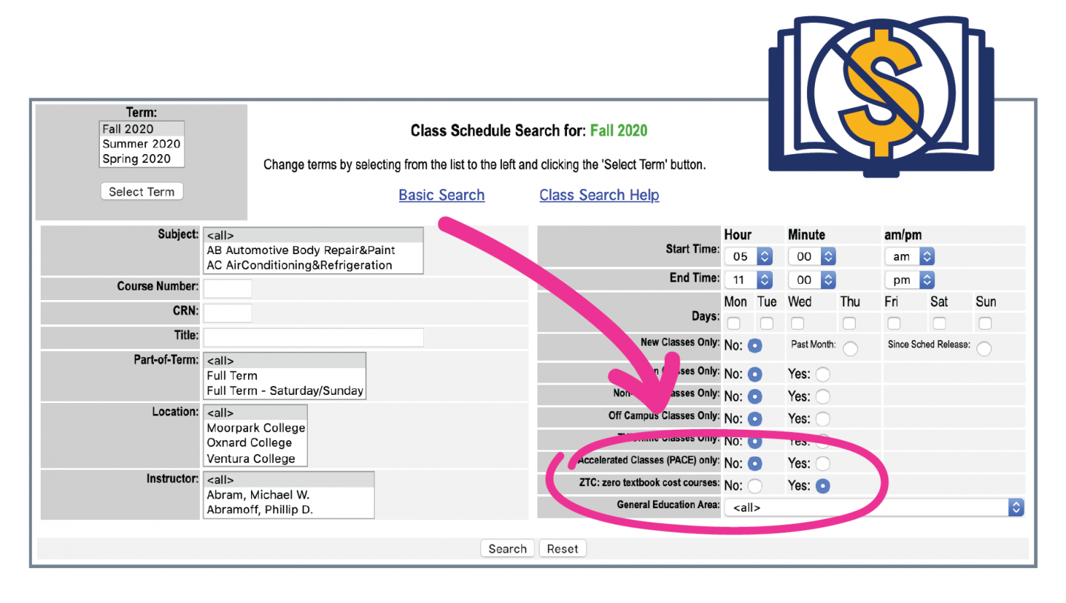Open the Basic Search link
The image size is (1066, 603).
click(441, 195)
